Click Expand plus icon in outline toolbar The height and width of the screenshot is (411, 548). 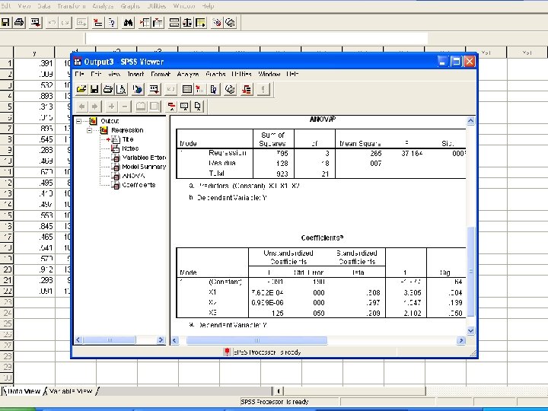tap(111, 107)
